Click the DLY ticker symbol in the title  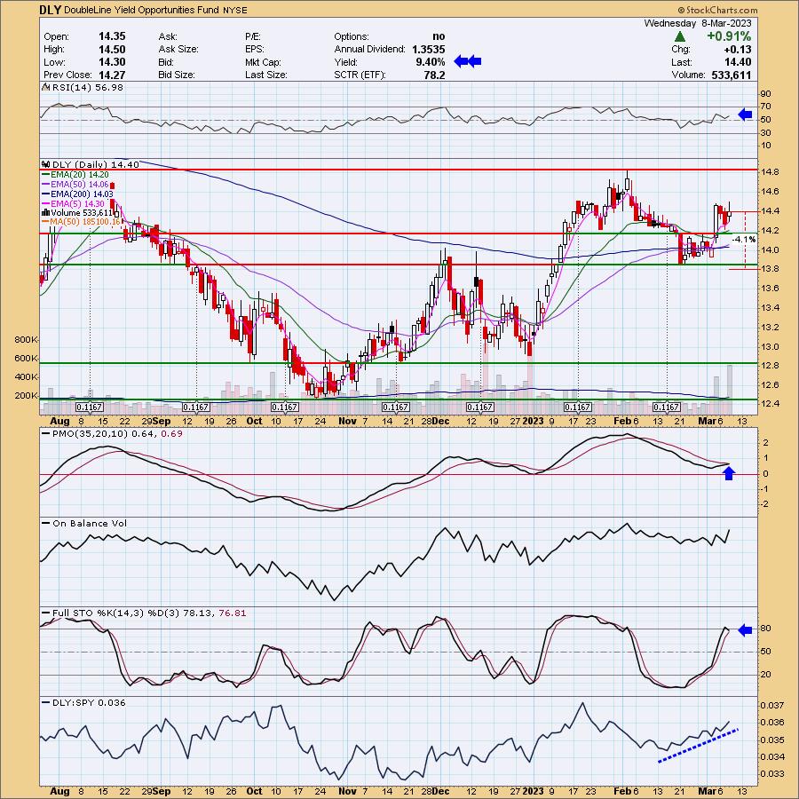click(x=51, y=10)
